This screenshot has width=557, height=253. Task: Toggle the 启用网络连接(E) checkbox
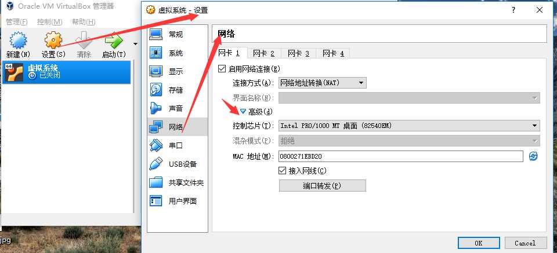[222, 69]
